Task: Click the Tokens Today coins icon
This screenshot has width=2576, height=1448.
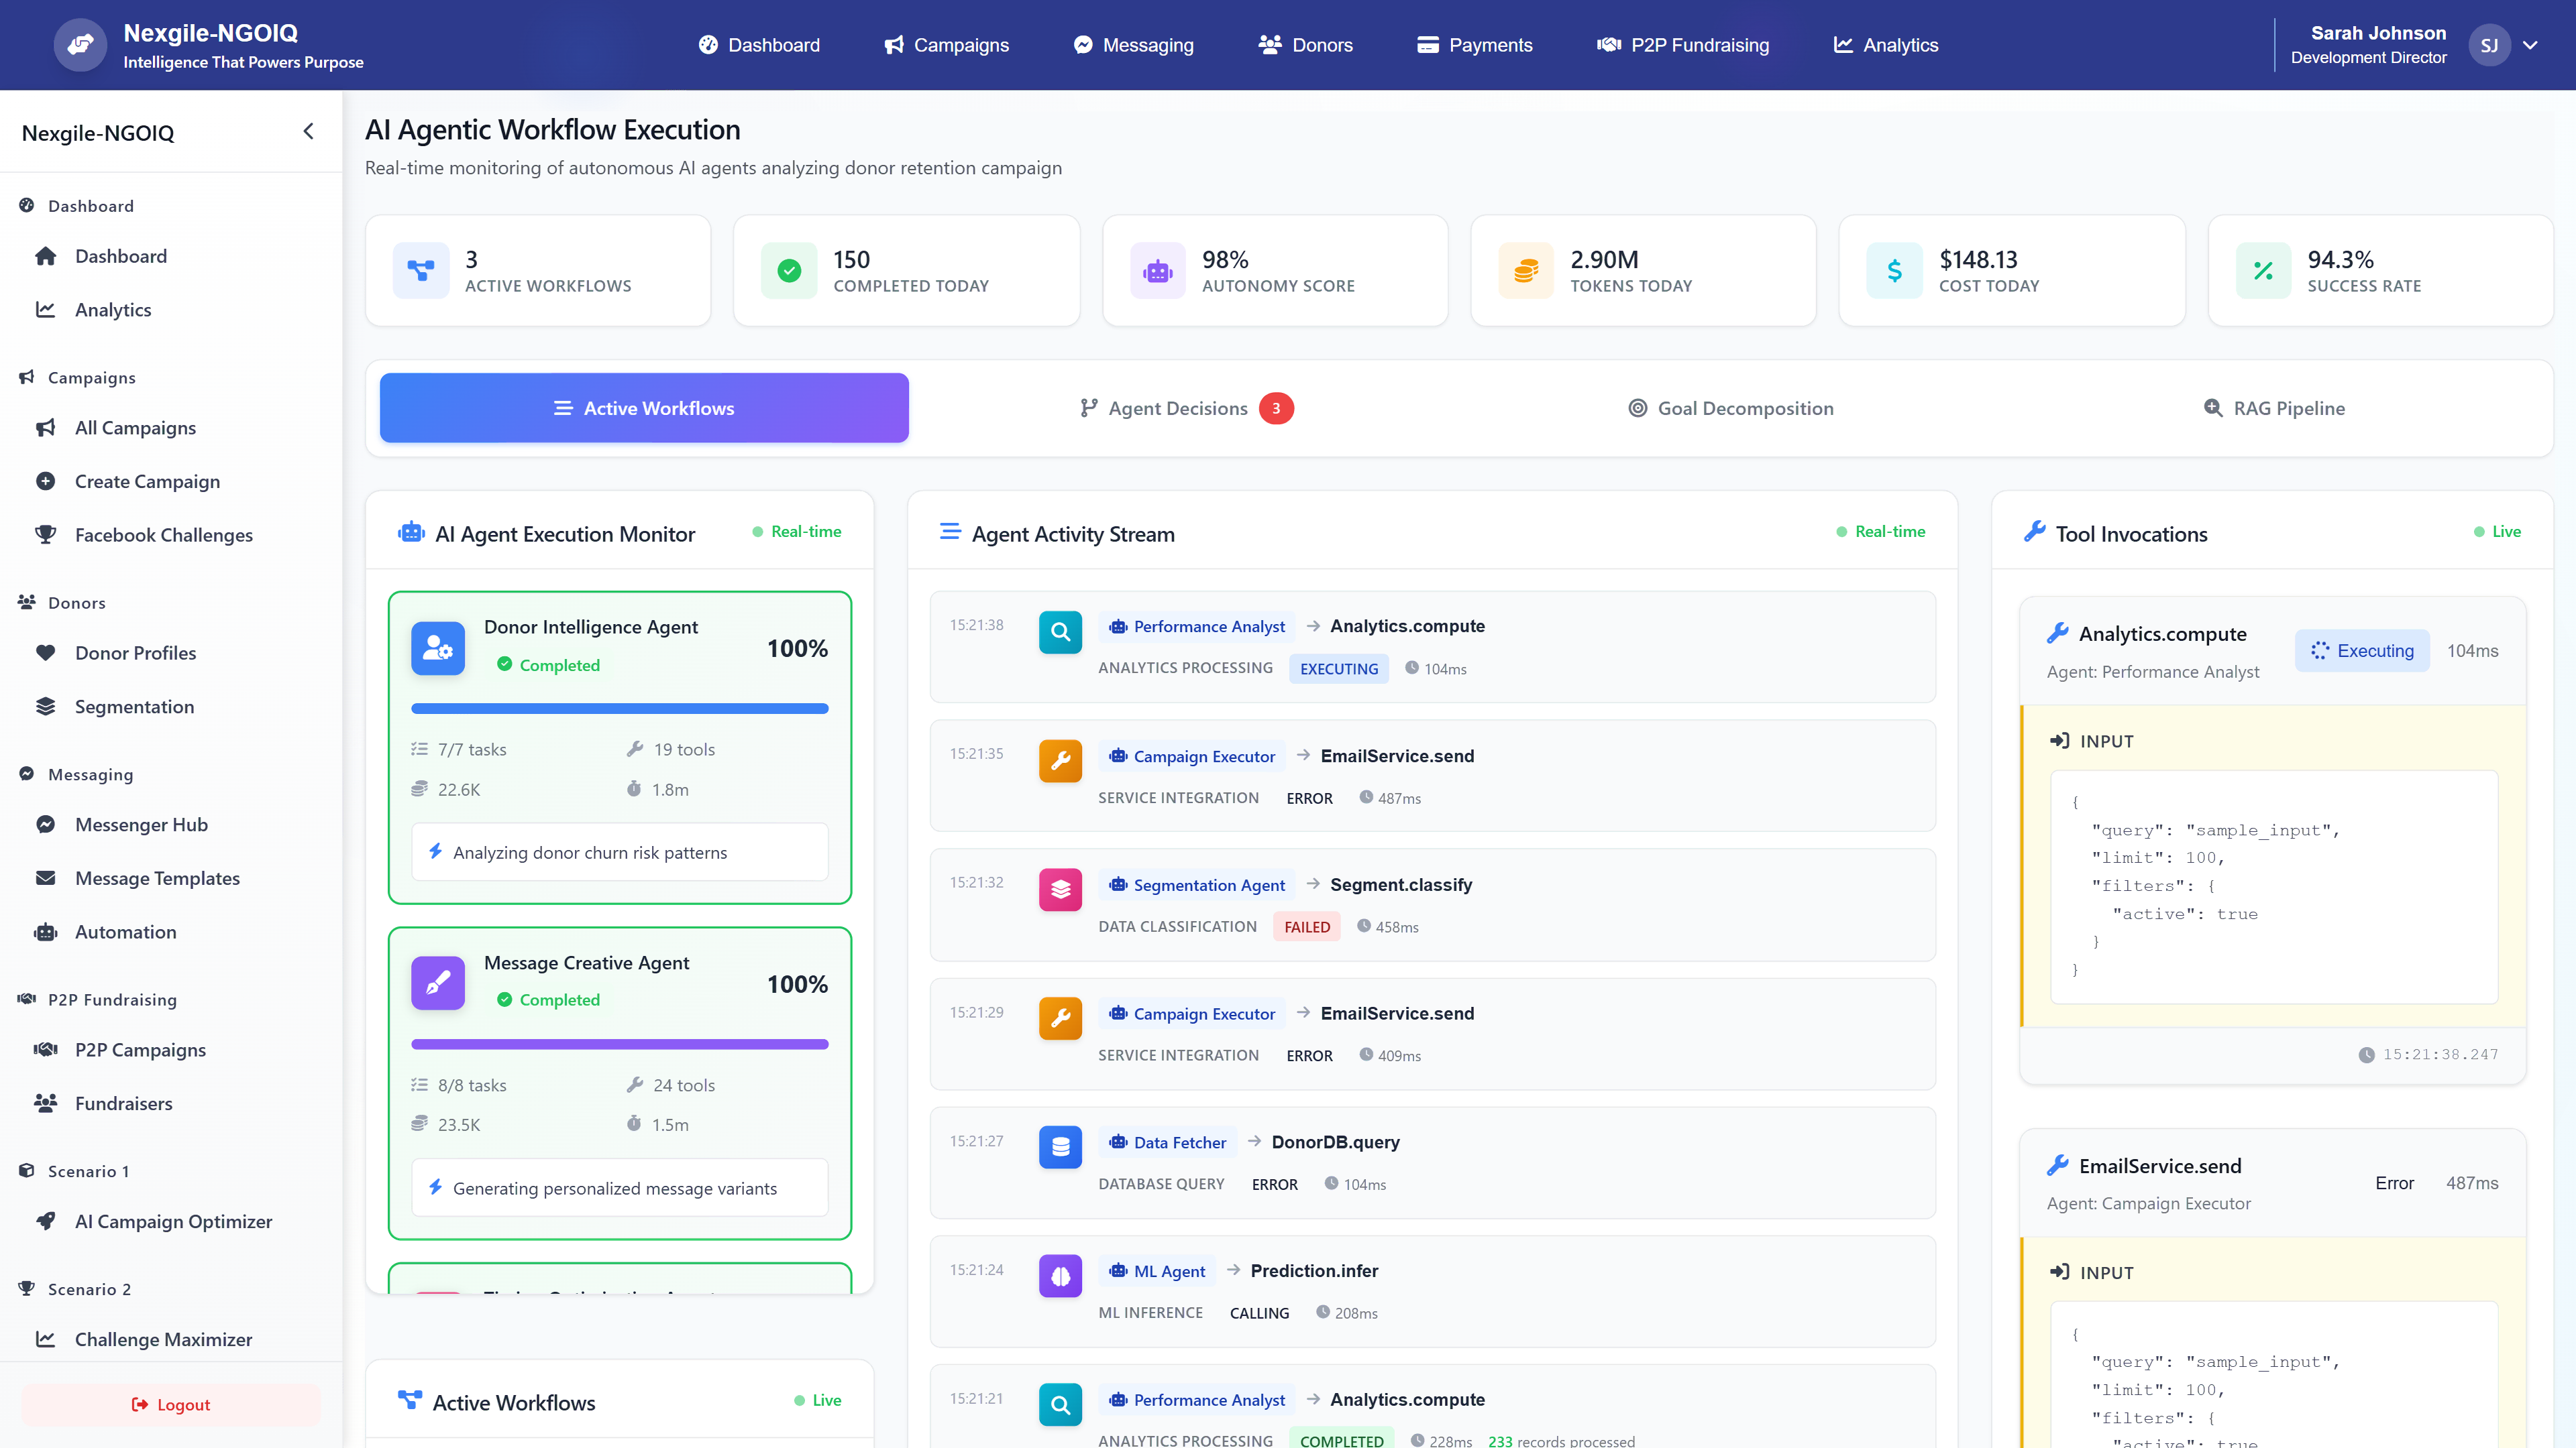Action: pos(1526,271)
